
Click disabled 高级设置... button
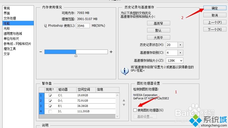145,117
